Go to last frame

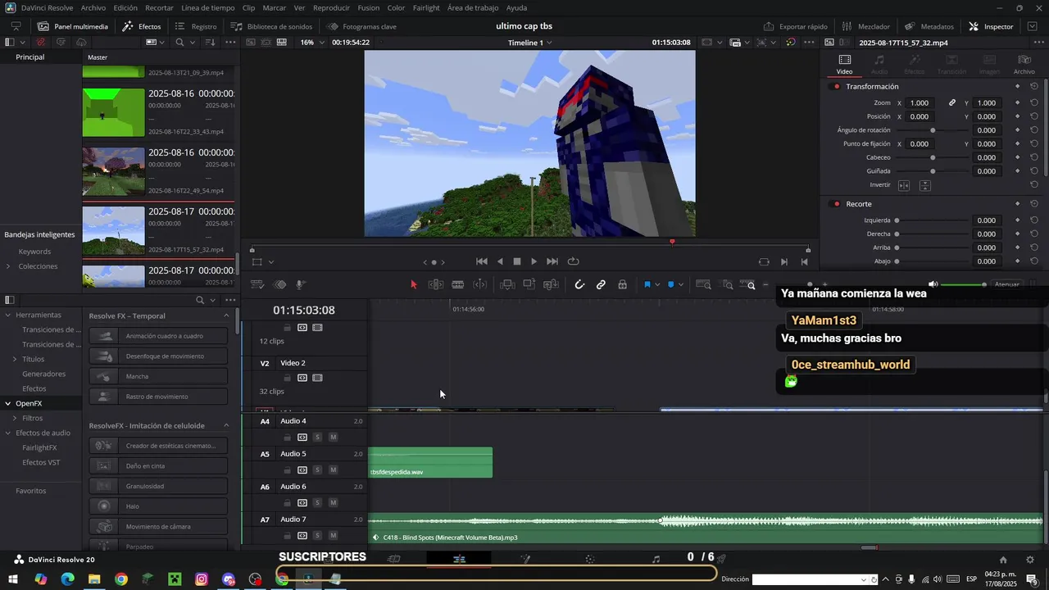pos(552,261)
